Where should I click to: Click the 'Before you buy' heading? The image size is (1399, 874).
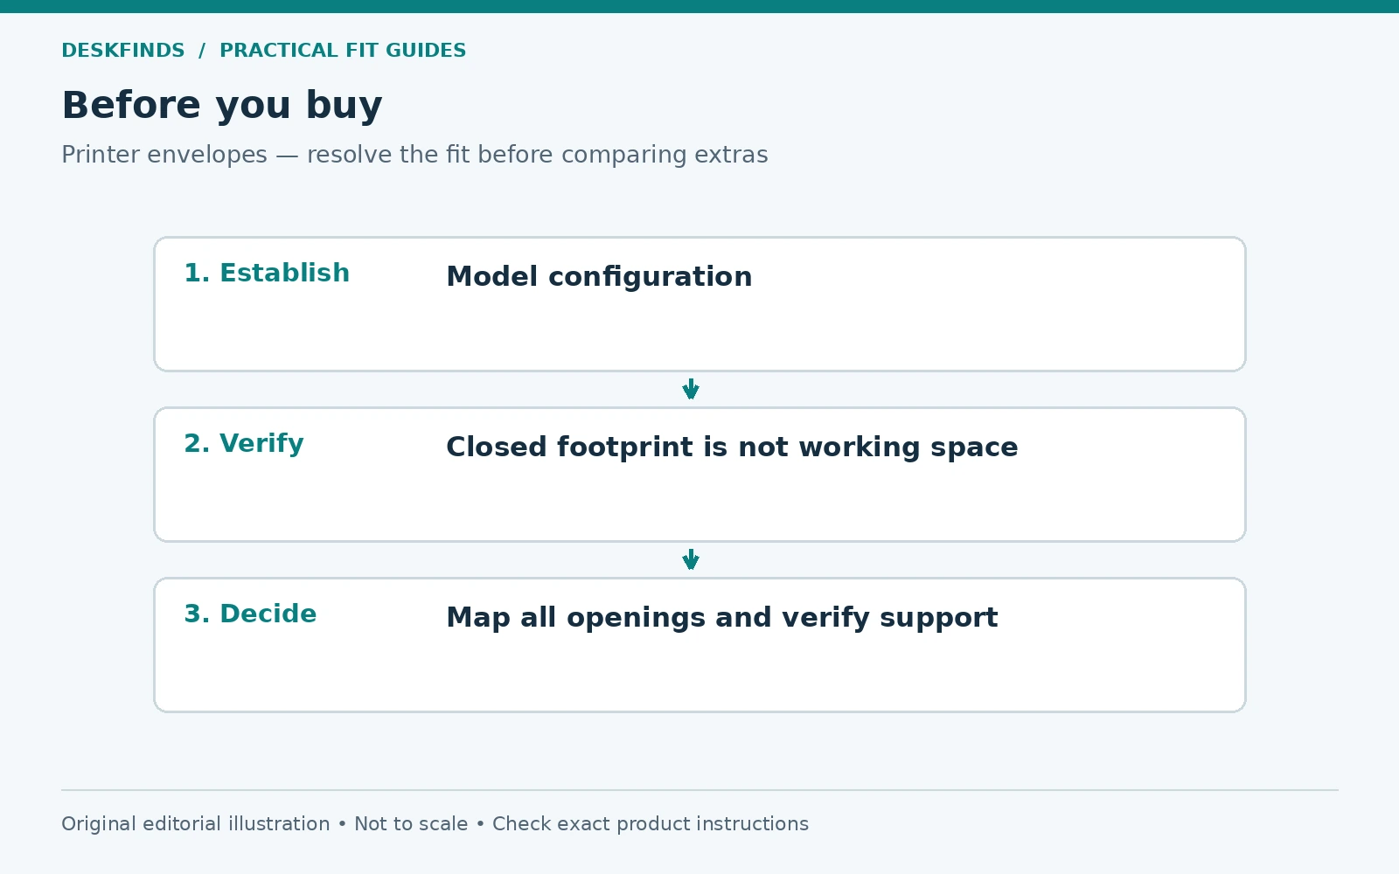tap(222, 106)
